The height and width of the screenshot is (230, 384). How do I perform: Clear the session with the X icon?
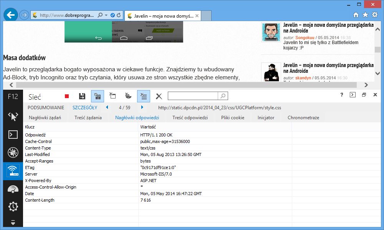[159, 96]
